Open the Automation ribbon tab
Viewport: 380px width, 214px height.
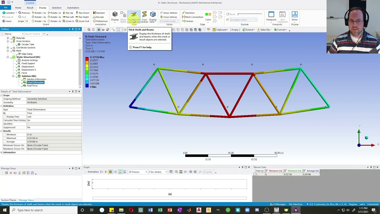[73, 8]
